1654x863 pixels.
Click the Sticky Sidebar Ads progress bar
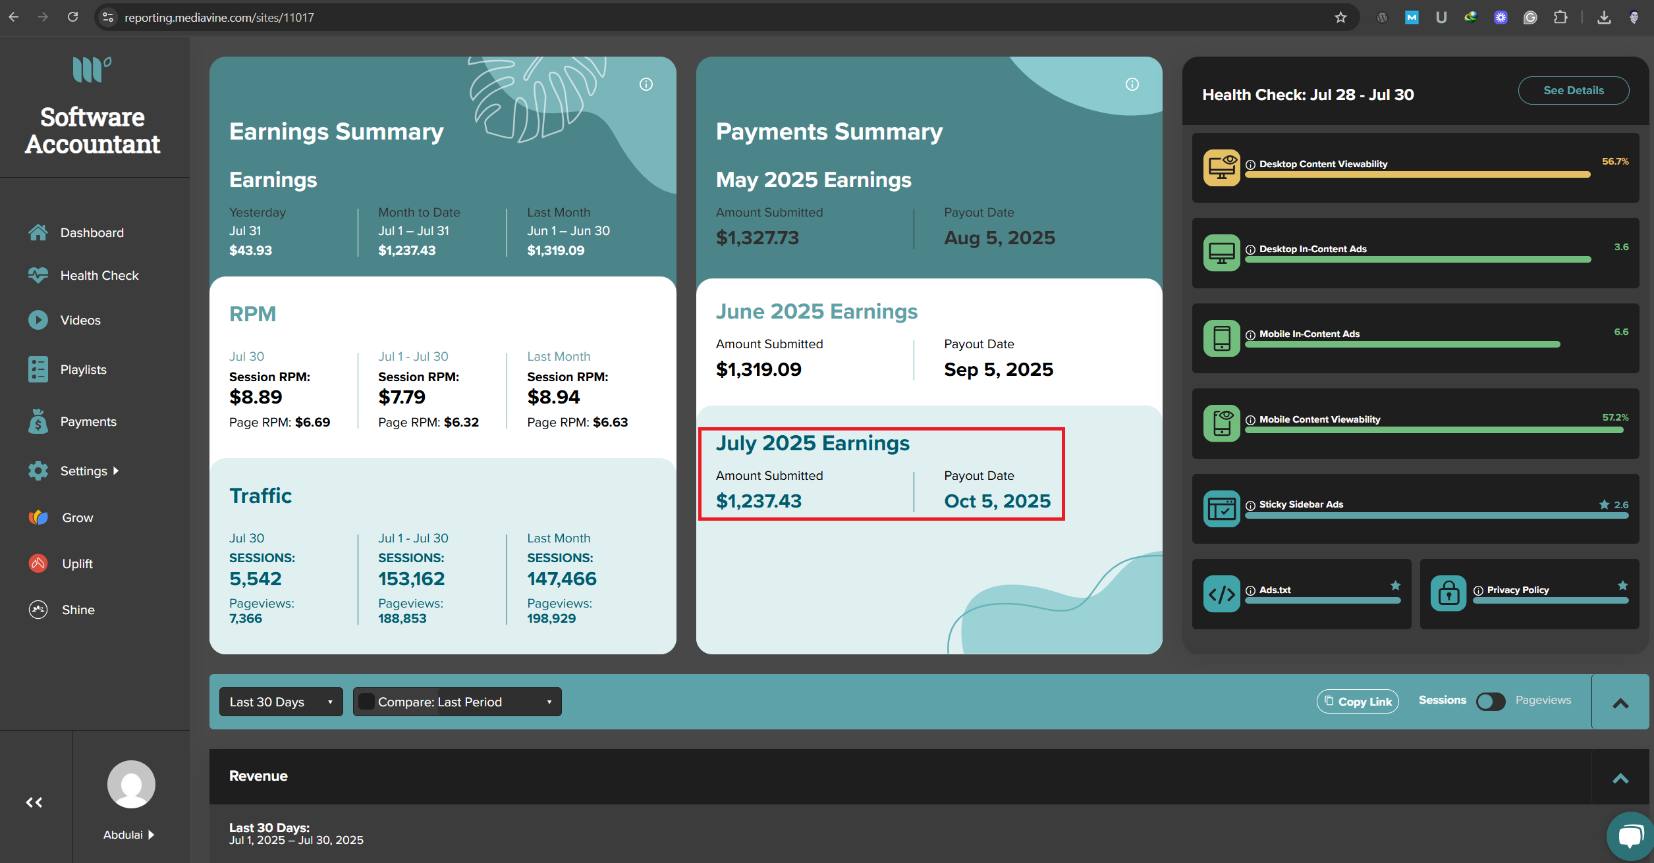click(x=1437, y=515)
